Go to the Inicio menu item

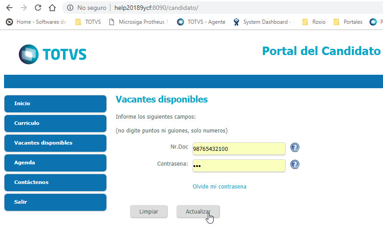pos(55,104)
